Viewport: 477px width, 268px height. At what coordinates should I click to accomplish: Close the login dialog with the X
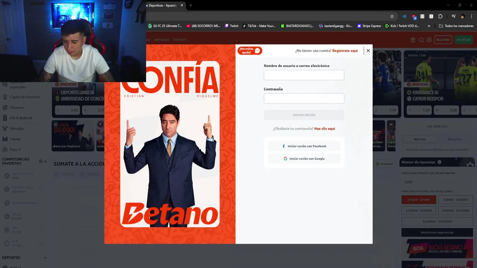368,51
